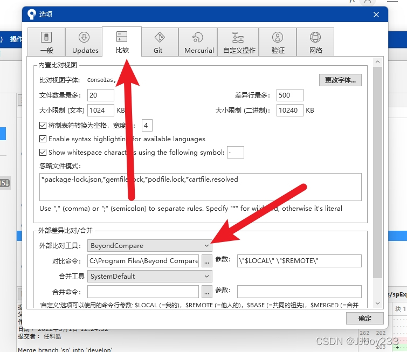Click the 忽略文件模式 ignore patterns text area

201,187
